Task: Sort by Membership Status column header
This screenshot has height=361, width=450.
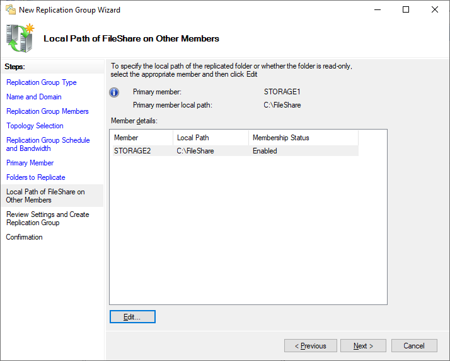Action: tap(303, 138)
